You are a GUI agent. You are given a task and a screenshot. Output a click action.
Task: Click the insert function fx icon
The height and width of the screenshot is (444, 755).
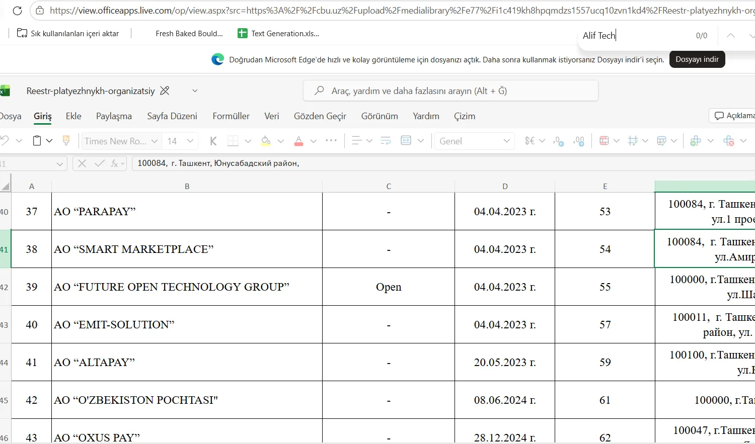(115, 163)
